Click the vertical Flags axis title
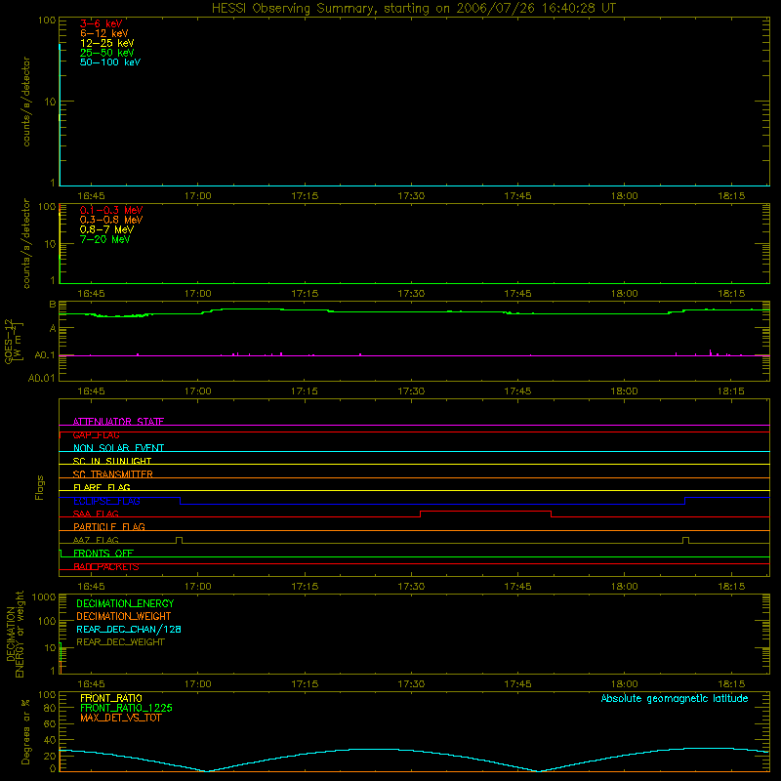 tap(39, 487)
